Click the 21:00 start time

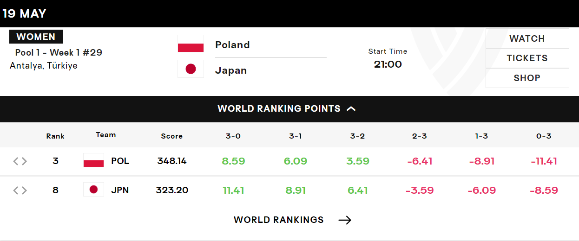(x=388, y=64)
